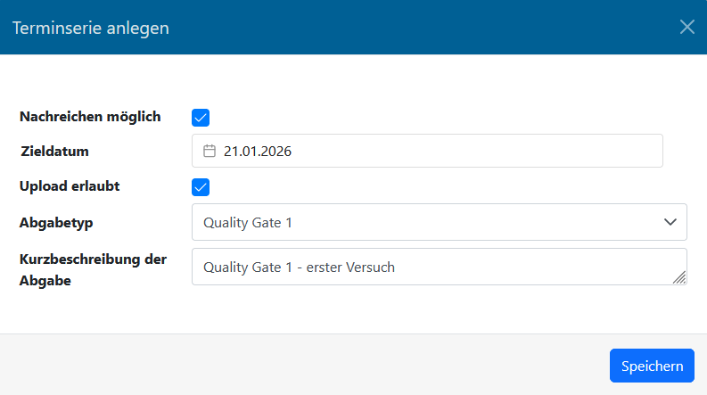This screenshot has height=395, width=707.
Task: Click the calendar icon in Zieldatum
Action: [x=210, y=152]
